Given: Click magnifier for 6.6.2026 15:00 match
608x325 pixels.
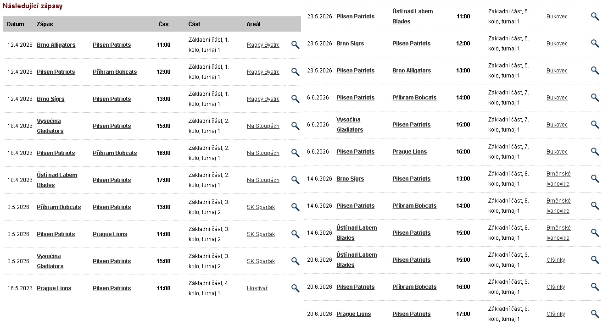Looking at the screenshot, I should tap(595, 125).
